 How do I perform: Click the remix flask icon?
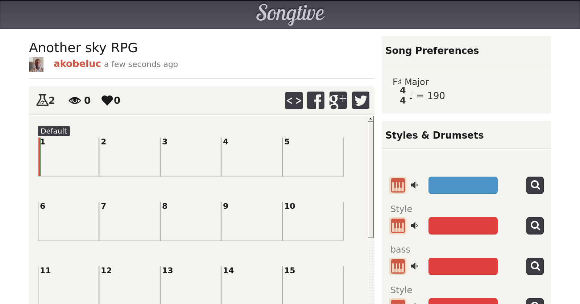(42, 100)
